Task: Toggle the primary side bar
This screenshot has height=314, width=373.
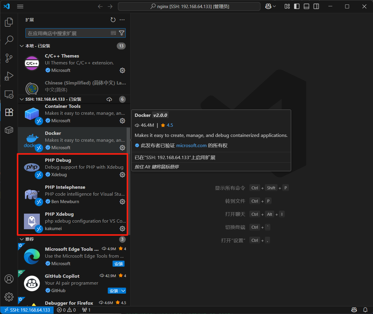Action: [x=297, y=6]
